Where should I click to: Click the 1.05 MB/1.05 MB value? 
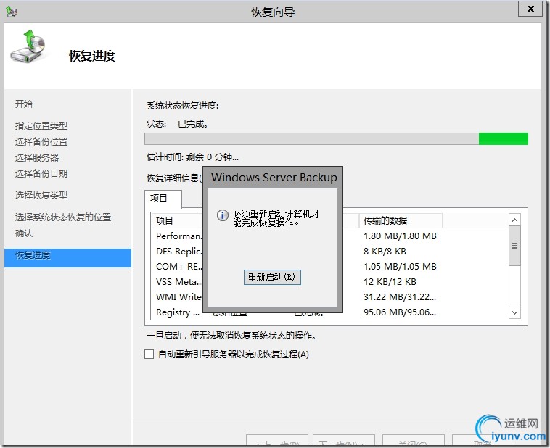(400, 267)
